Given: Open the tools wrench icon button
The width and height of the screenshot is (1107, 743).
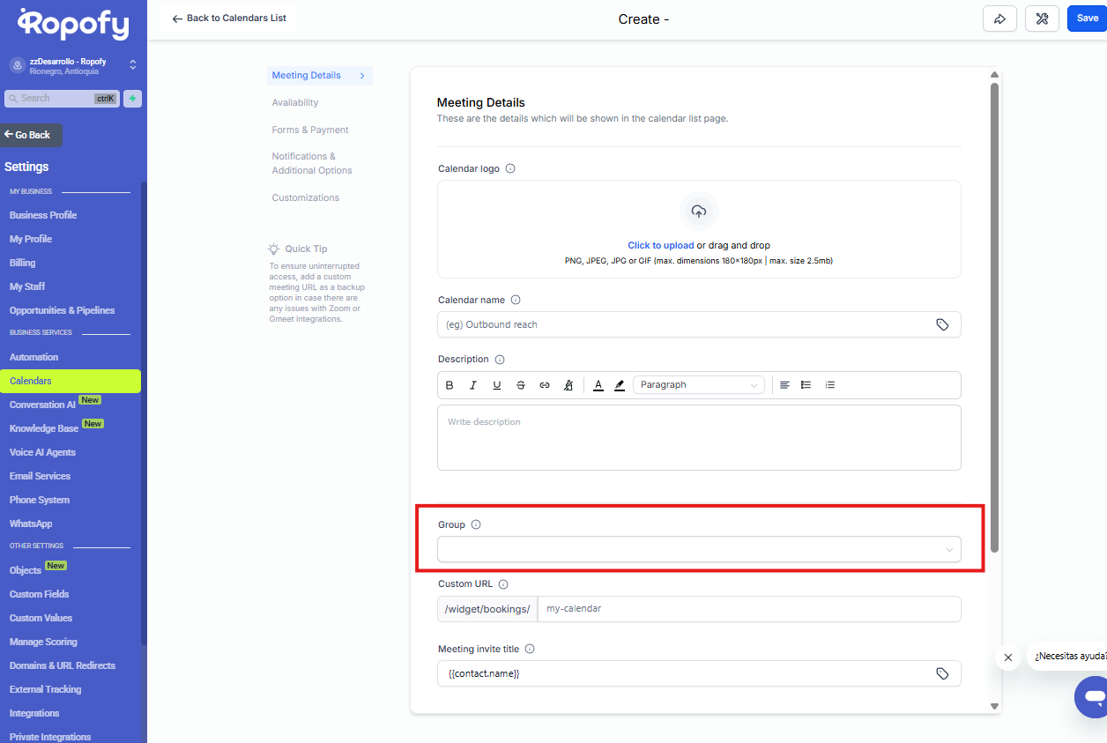Looking at the screenshot, I should [1042, 19].
